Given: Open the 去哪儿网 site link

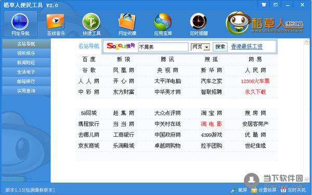Looking at the screenshot, I should pos(89,135).
